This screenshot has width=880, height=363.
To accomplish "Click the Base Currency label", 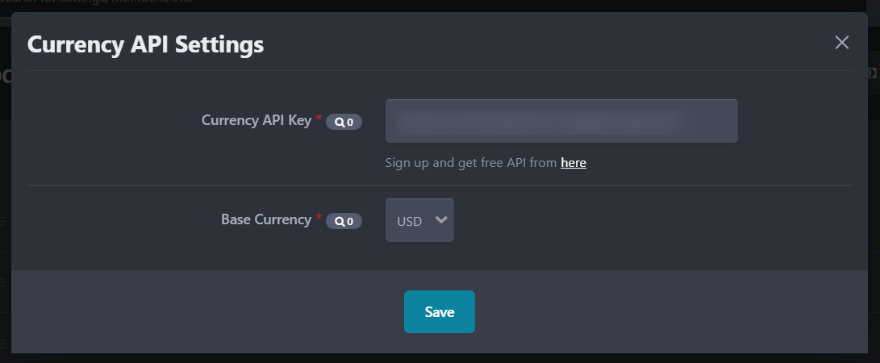I will (x=266, y=219).
